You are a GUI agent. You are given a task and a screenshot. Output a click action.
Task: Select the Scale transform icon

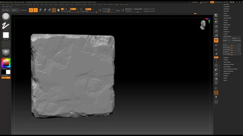coord(45,10)
